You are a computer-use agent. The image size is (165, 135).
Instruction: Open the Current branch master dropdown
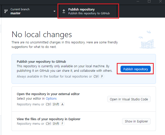(x=30, y=11)
